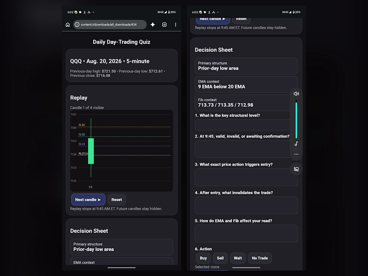368x276 pixels.
Task: Click the "Daily Day-Trading Quiz" title
Action: point(121,42)
